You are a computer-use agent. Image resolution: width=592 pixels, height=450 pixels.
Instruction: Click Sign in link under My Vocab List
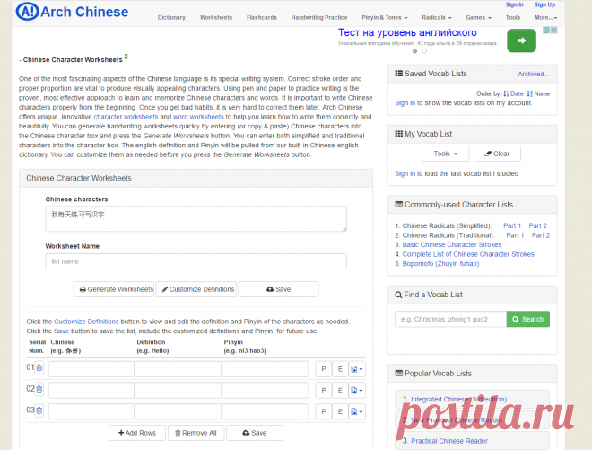click(x=405, y=173)
